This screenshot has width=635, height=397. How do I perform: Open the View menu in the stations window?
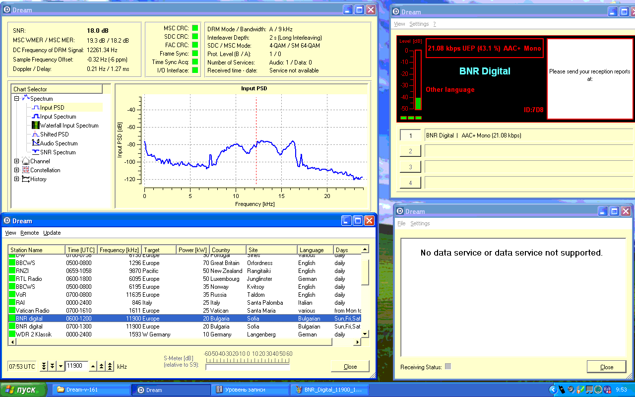coord(10,233)
